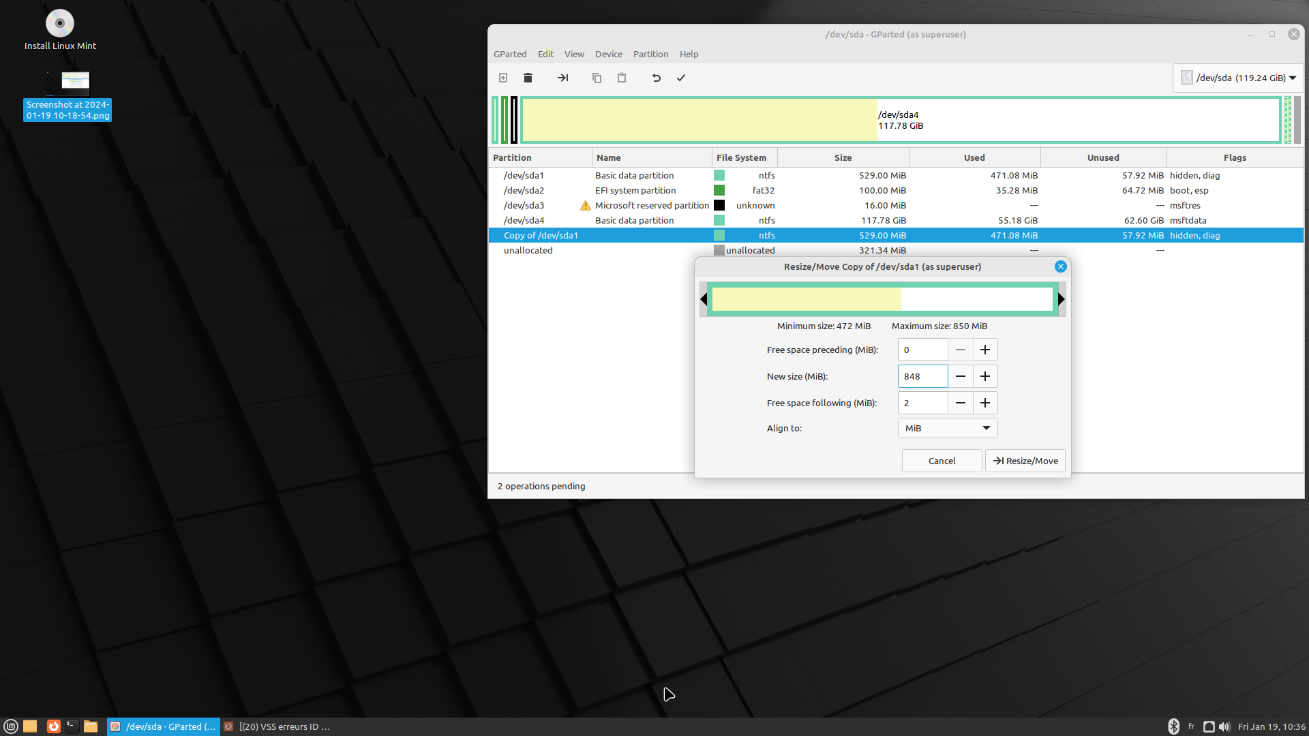This screenshot has width=1309, height=736.
Task: Click the Bluetooth tray icon
Action: [x=1173, y=726]
